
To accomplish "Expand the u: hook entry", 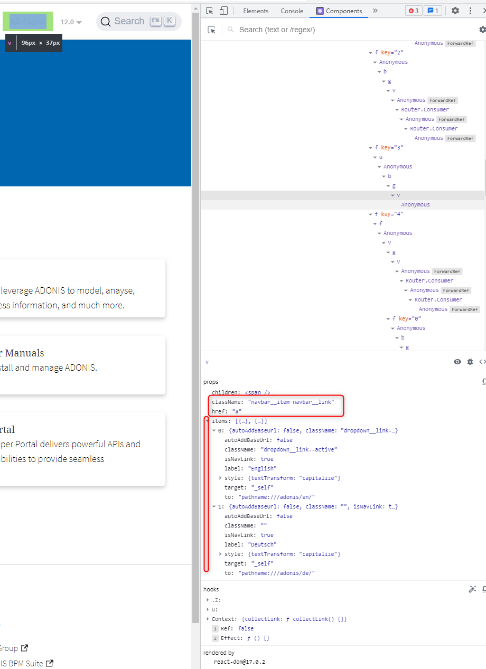I will coord(208,609).
